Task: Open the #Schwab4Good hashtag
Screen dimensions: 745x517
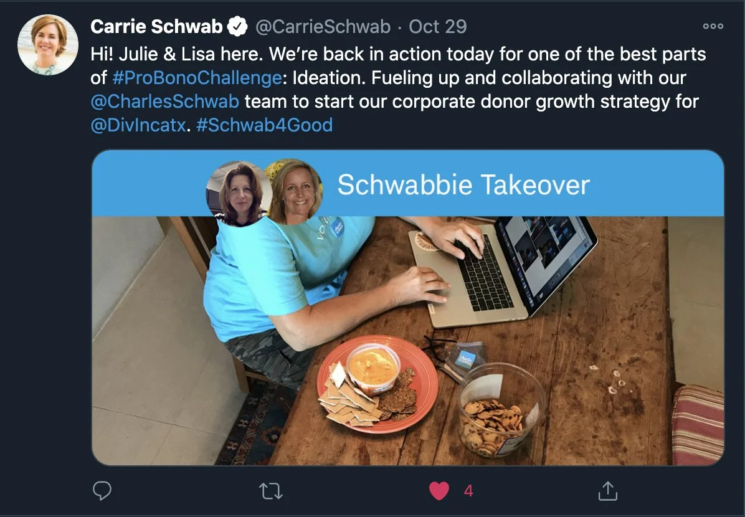Action: pos(264,125)
